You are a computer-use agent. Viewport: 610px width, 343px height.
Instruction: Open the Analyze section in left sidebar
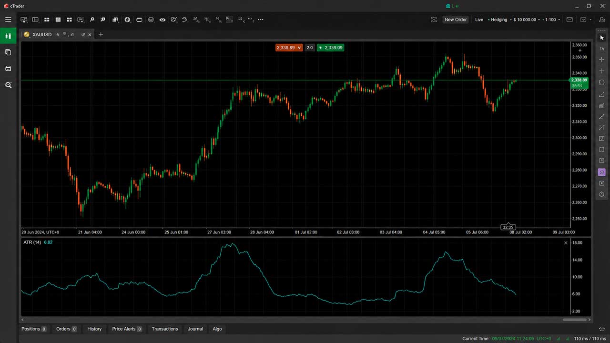pyautogui.click(x=8, y=85)
